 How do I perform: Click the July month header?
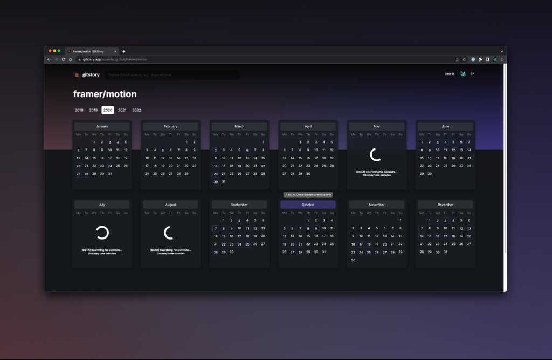pyautogui.click(x=102, y=205)
